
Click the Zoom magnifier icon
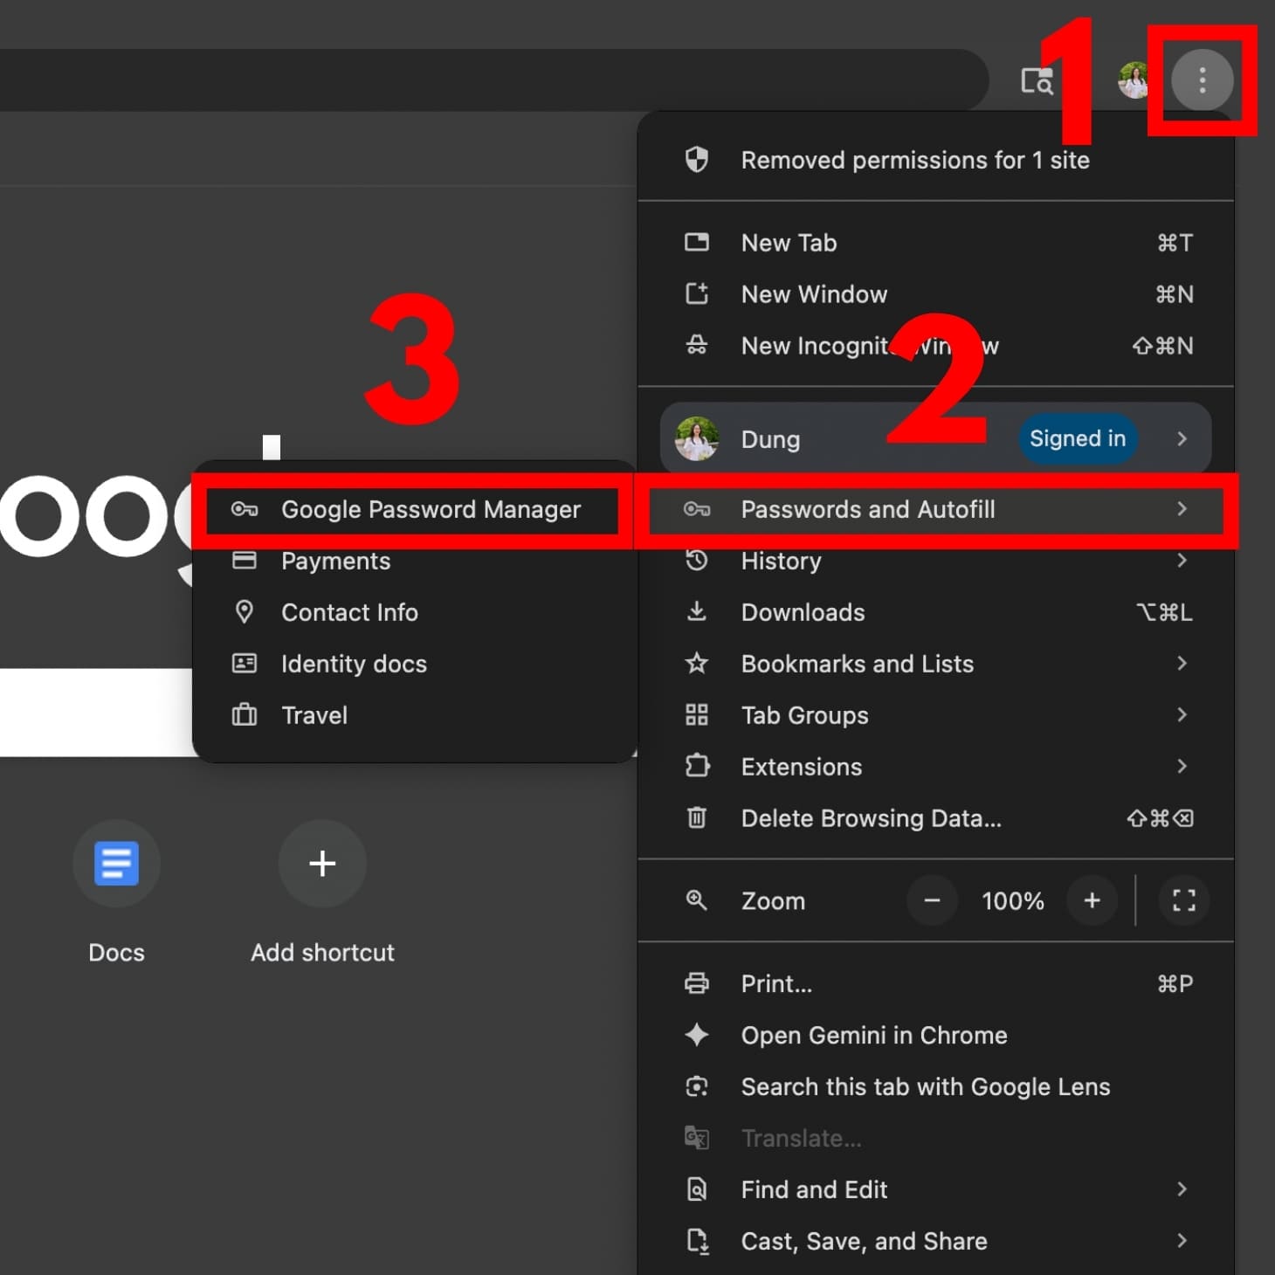[x=696, y=900]
